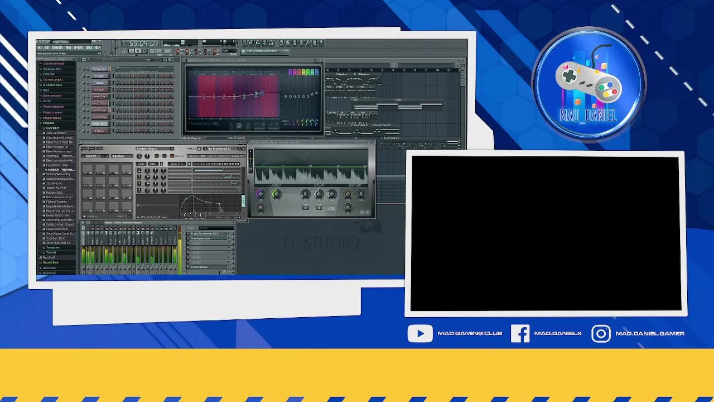
Task: Adjust the master pitch slider
Action: tap(115, 48)
